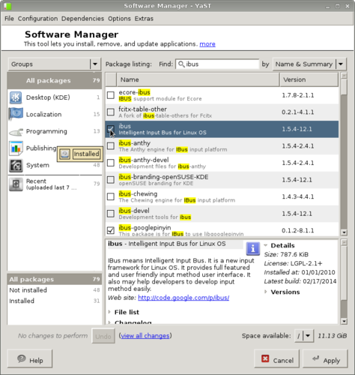The height and width of the screenshot is (375, 355).
Task: Click the Recent uploads icon
Action: [x=16, y=184]
